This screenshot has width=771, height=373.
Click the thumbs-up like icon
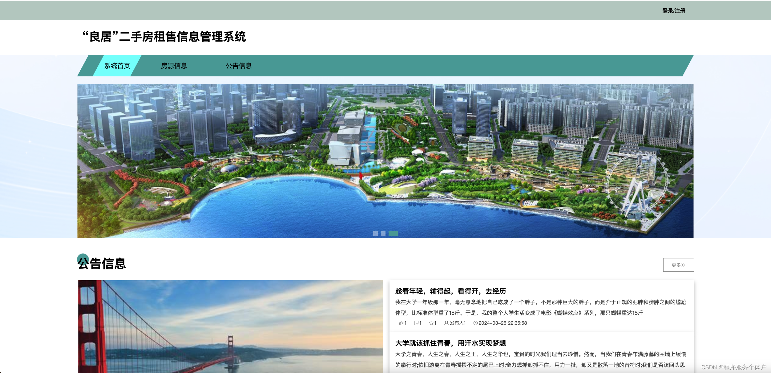(401, 323)
